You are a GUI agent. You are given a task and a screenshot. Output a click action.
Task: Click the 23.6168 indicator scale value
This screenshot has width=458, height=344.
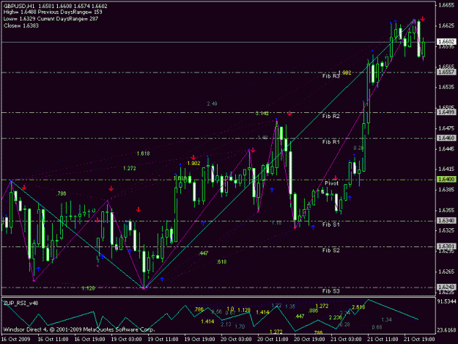click(446, 330)
